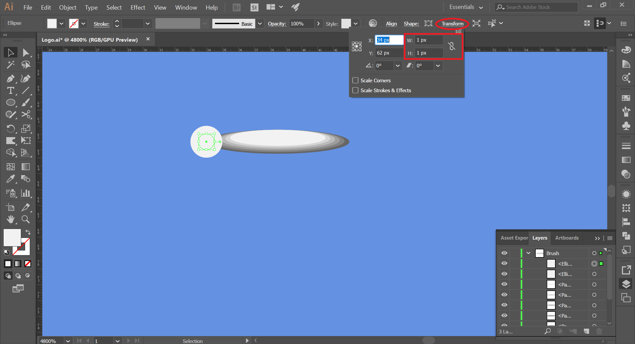Open the zoom level dropdown
Viewport: 635px width, 344px height.
(x=68, y=341)
